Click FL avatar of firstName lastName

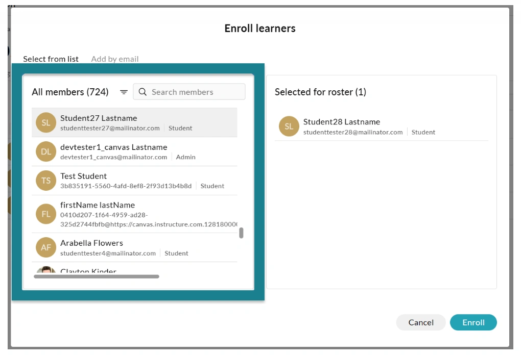pos(46,214)
